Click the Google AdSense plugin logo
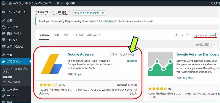Viewport: 220px width, 103px height. coord(52,64)
